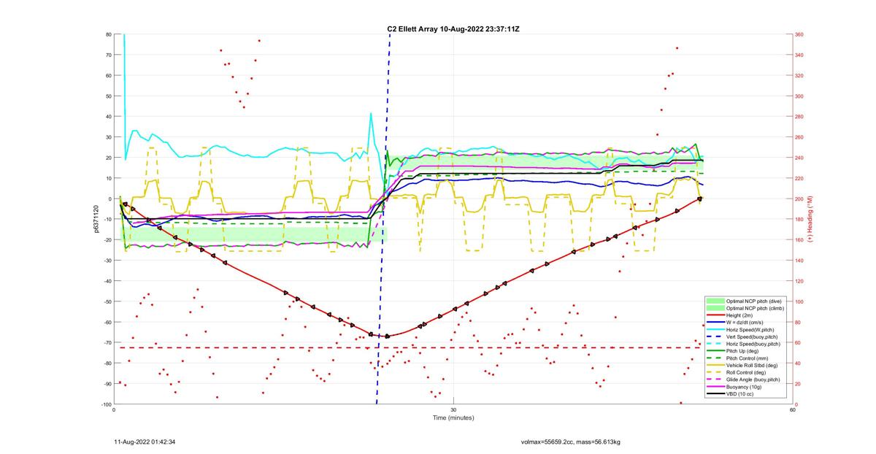This screenshot has width=876, height=454.
Task: Select the 'Buoyancy (10g)' legend entry
Action: 744,387
